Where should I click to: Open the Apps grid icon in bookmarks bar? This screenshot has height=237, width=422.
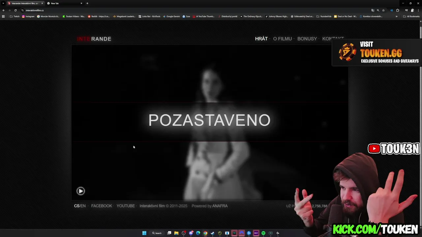(3, 16)
